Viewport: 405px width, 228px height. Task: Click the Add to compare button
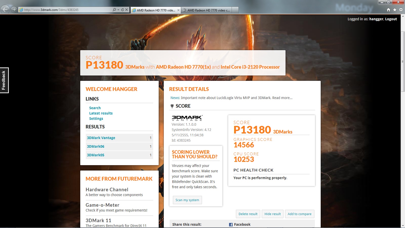point(300,214)
